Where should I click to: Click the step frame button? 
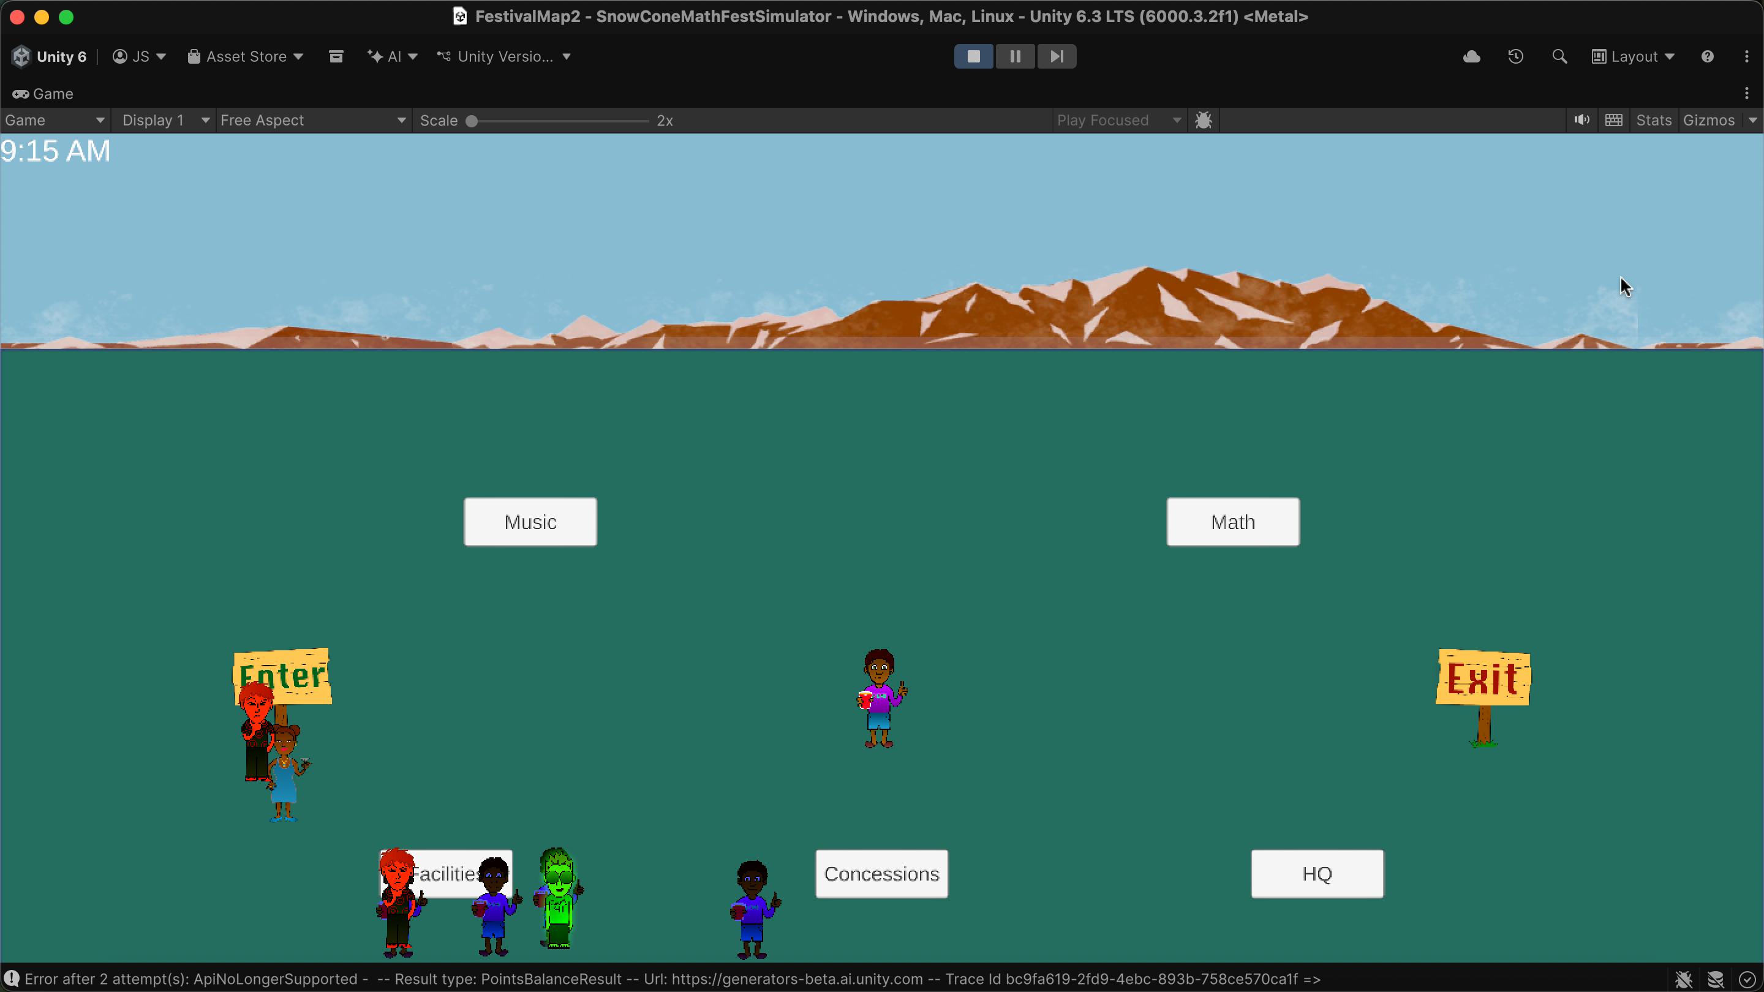pyautogui.click(x=1057, y=56)
